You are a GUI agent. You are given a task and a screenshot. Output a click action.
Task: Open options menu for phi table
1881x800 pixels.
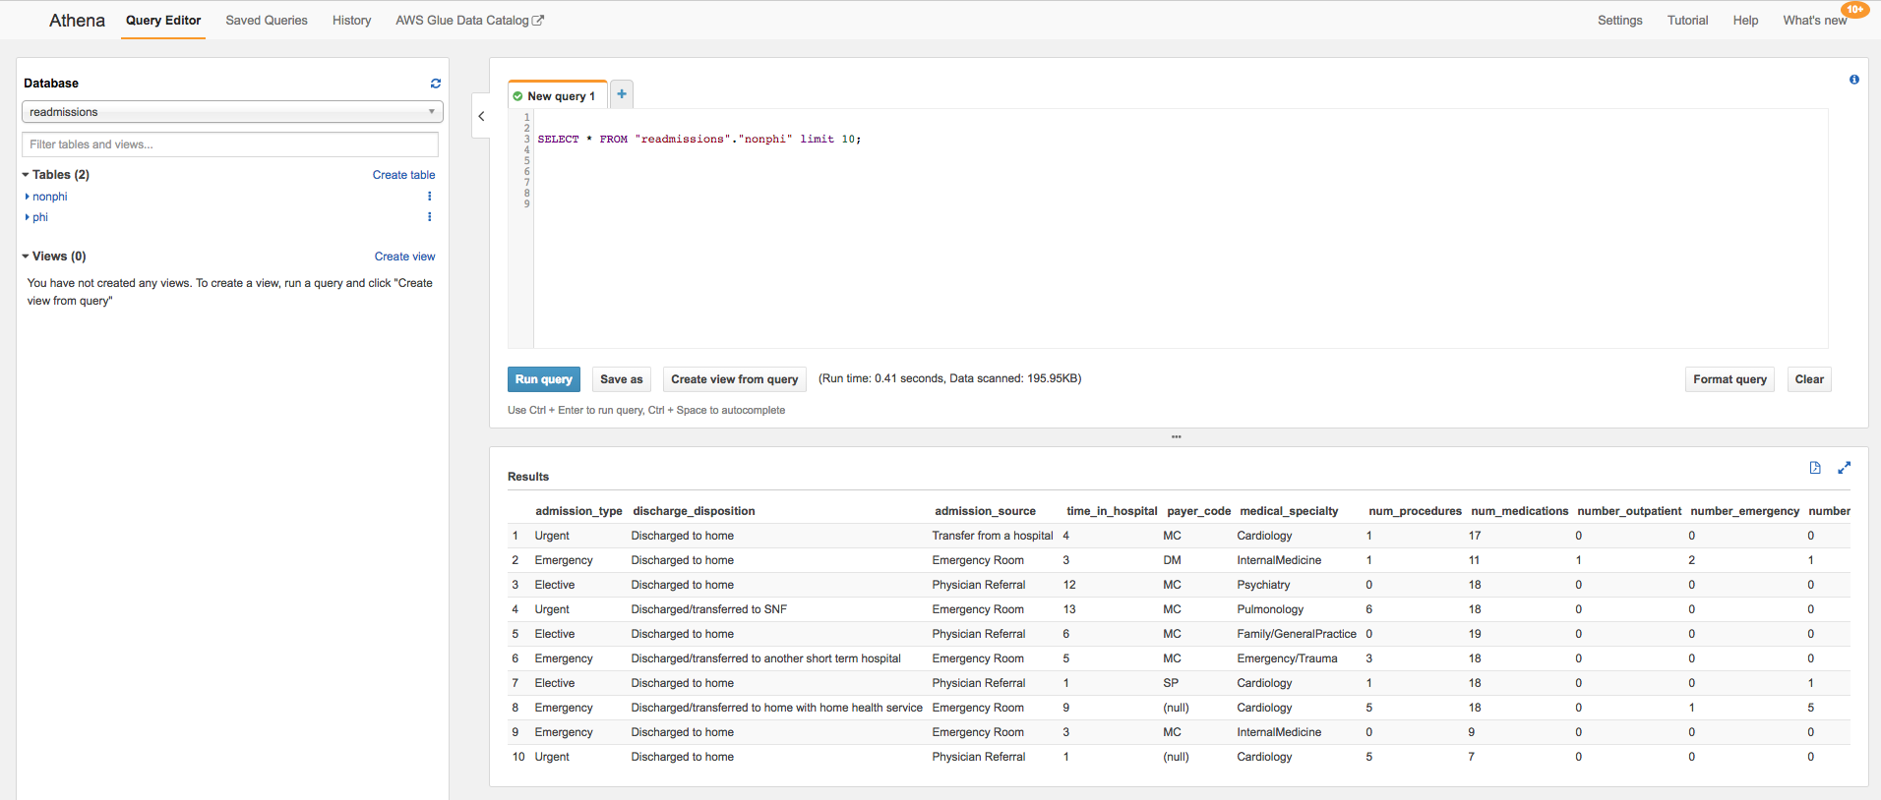(x=429, y=217)
